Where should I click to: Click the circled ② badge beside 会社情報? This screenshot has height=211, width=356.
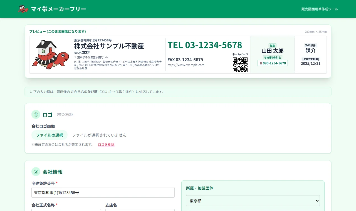tap(36, 172)
